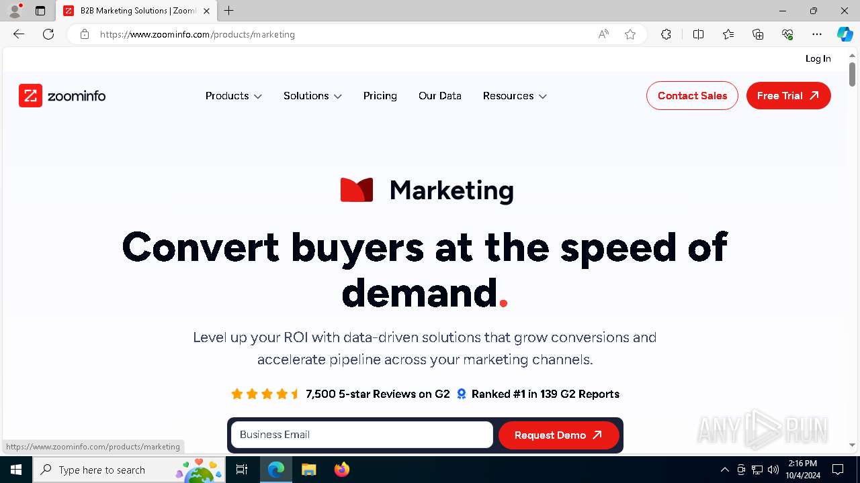Screen dimensions: 860x483
Task: View site information lock icon
Action: click(x=85, y=34)
